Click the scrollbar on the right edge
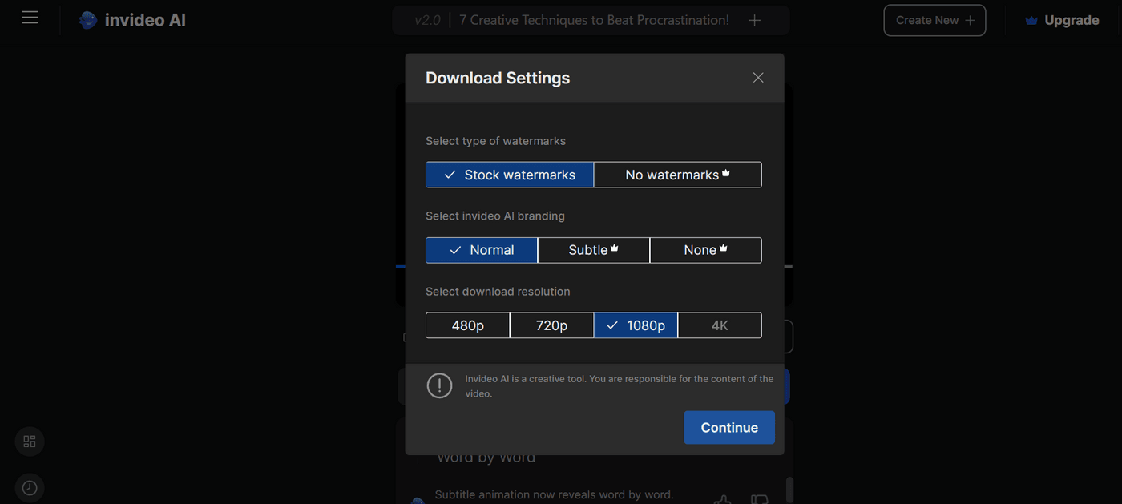 coord(789,489)
